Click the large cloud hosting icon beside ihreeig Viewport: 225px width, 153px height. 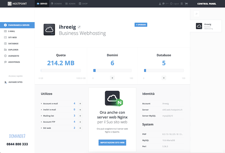point(49,30)
